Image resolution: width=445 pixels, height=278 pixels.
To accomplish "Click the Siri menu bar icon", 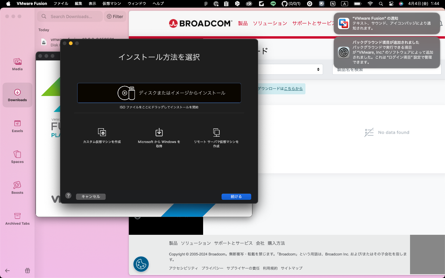I will [x=401, y=3].
